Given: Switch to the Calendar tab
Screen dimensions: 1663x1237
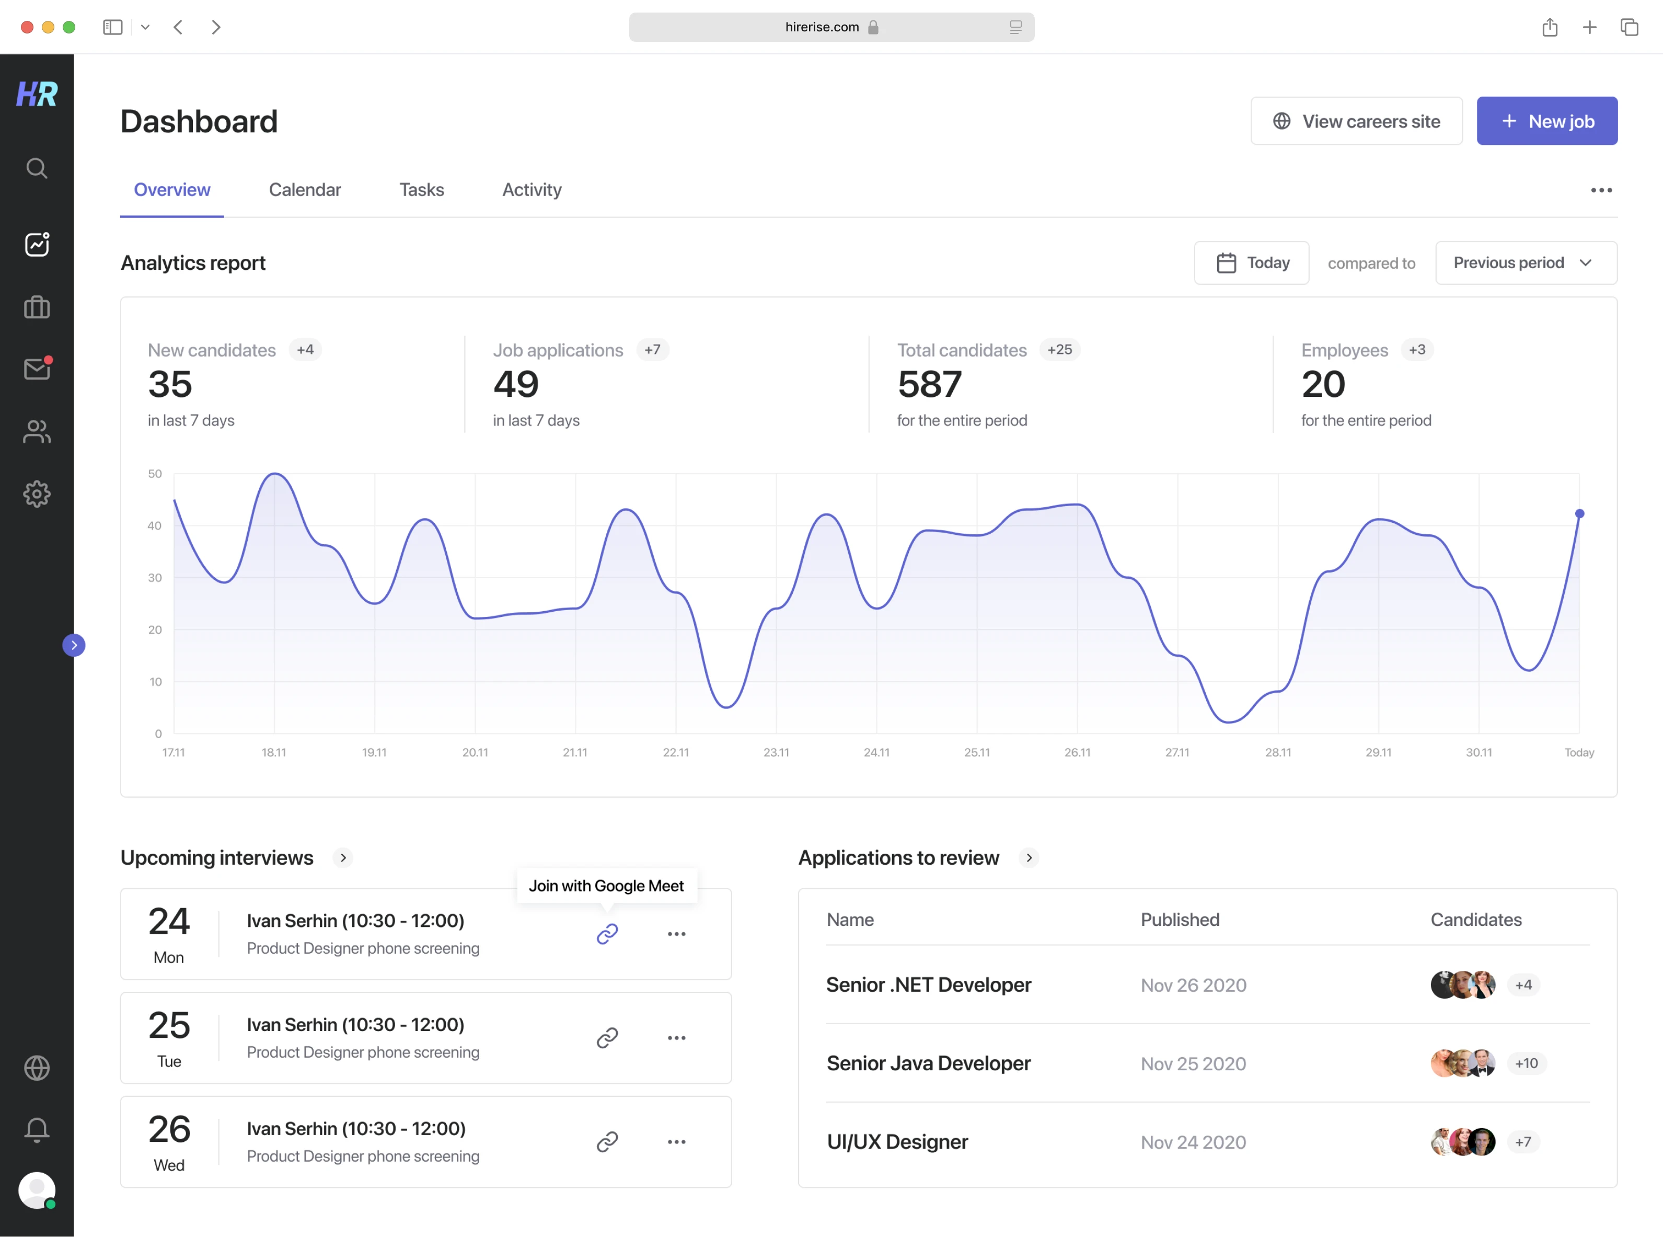Looking at the screenshot, I should click(x=305, y=190).
